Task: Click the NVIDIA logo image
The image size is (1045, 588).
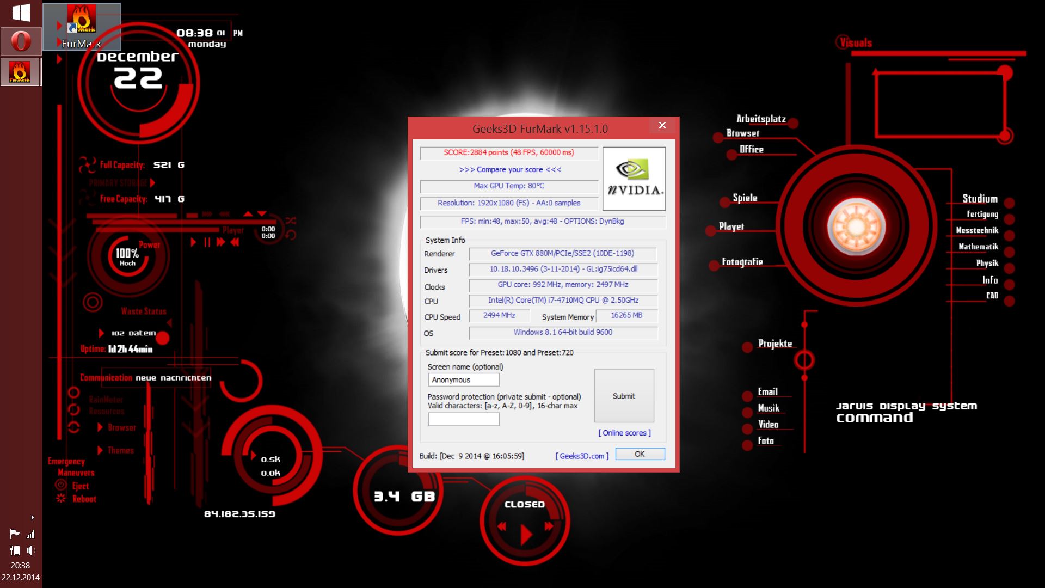Action: coord(634,179)
